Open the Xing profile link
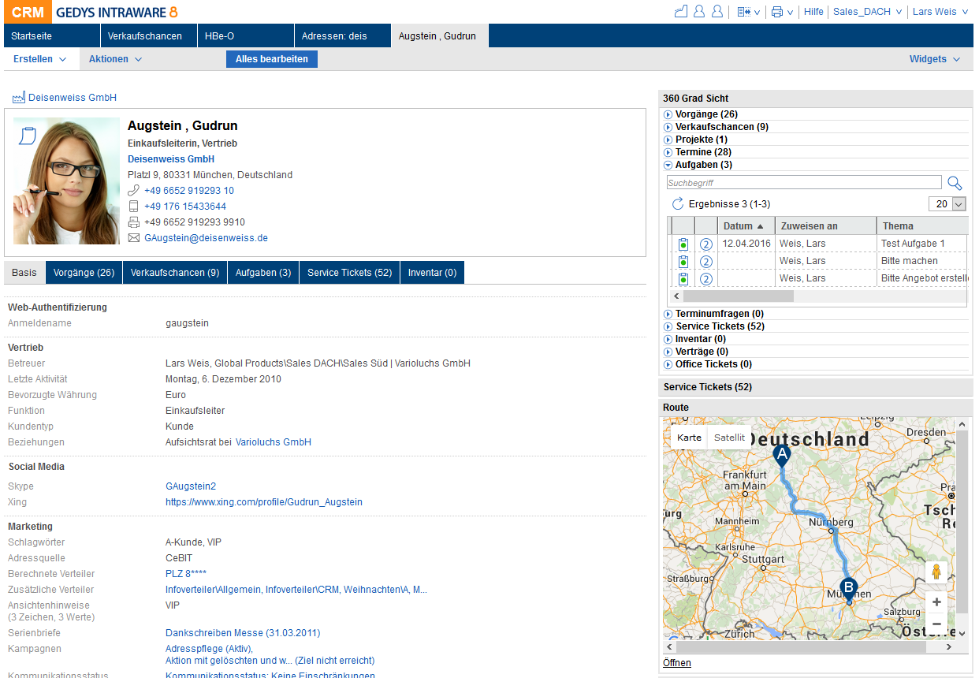 (x=264, y=502)
